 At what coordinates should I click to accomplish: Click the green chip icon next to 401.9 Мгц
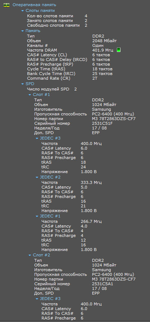[118, 50]
